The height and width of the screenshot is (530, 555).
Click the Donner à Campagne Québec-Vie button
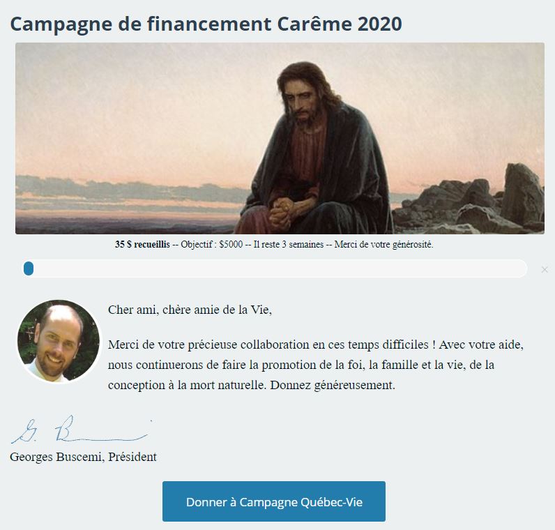coord(273,501)
